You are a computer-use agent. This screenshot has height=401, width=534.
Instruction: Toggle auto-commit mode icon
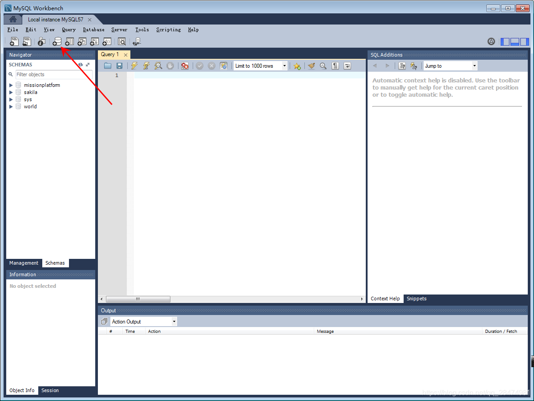223,65
